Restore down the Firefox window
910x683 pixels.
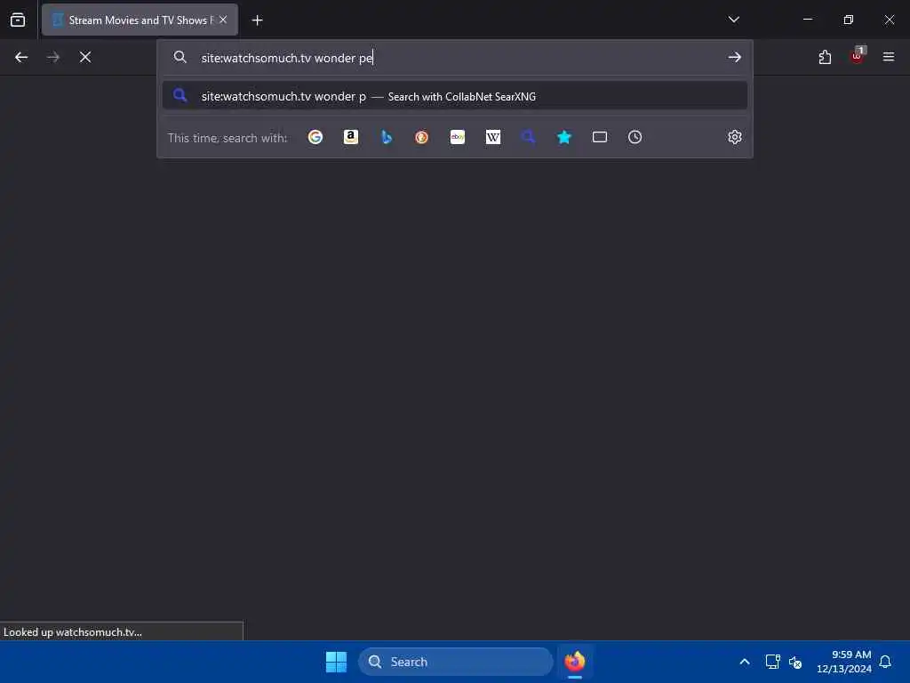pos(849,20)
